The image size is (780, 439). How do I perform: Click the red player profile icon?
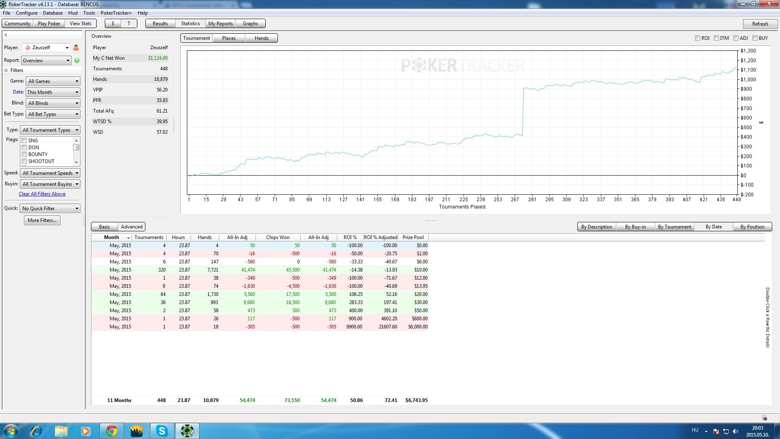click(x=76, y=48)
